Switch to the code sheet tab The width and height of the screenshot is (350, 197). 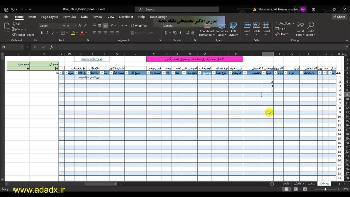286,184
